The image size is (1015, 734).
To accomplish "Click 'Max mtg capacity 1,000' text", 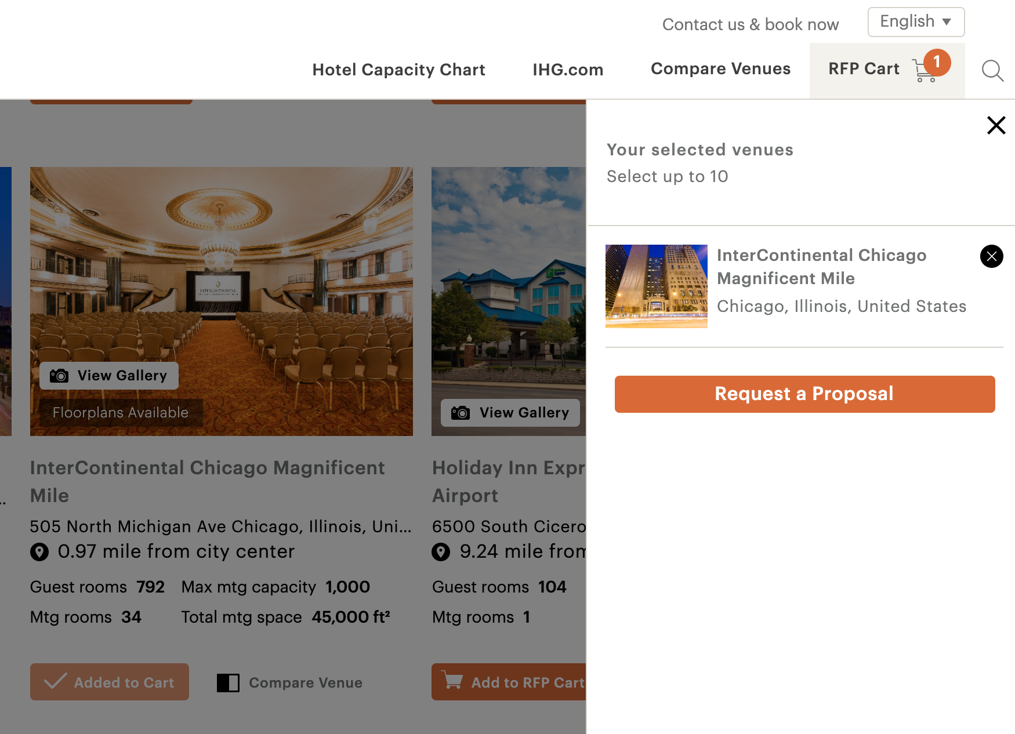I will click(275, 587).
